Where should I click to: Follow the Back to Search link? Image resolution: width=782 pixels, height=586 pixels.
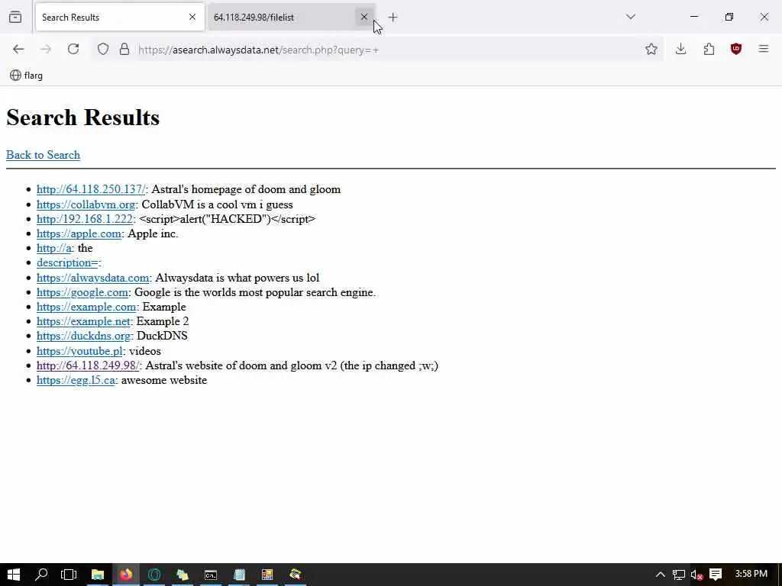tap(43, 155)
